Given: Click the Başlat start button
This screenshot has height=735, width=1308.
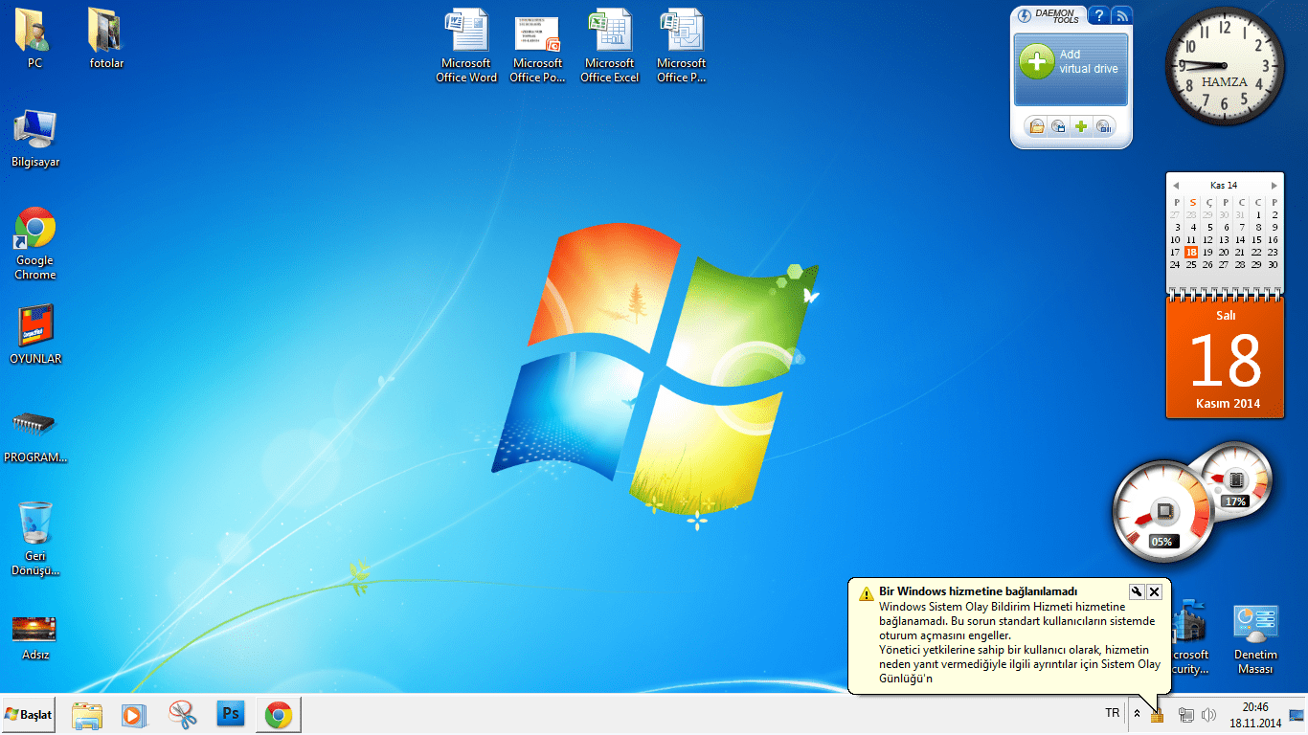Looking at the screenshot, I should tap(29, 714).
